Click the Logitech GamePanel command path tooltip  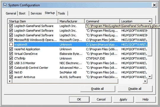click(x=123, y=26)
